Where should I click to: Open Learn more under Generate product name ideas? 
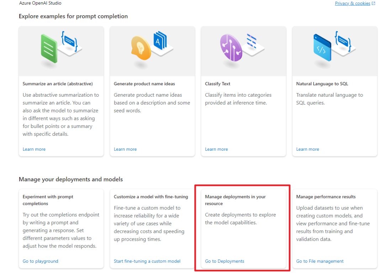[125, 149]
